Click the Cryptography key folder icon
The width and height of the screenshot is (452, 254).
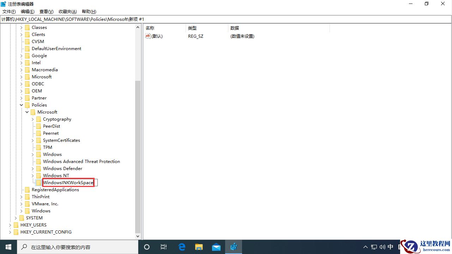point(39,119)
